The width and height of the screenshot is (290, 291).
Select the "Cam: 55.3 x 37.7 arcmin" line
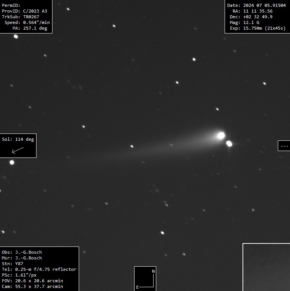pyautogui.click(x=32, y=286)
